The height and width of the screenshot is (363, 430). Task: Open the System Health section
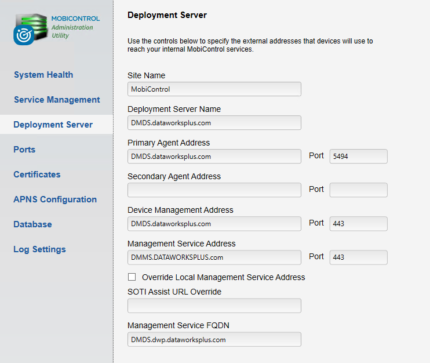(x=43, y=75)
